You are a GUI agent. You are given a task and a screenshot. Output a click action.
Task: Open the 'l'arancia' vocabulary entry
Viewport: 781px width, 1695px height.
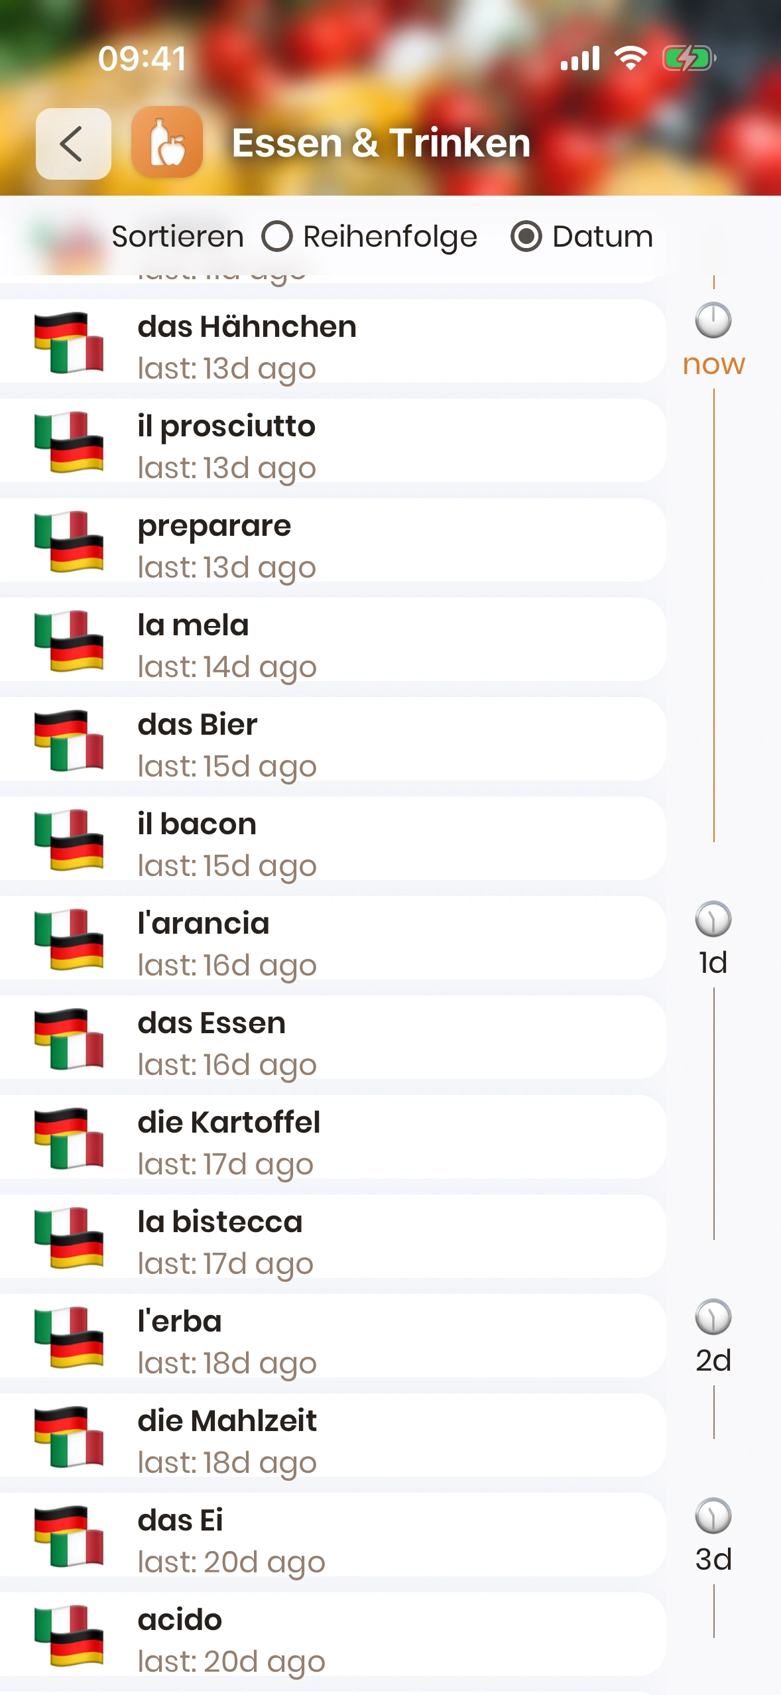pos(331,939)
